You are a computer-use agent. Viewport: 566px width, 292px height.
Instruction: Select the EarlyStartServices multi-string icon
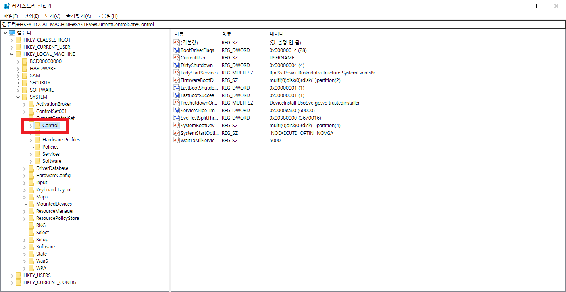pos(177,73)
